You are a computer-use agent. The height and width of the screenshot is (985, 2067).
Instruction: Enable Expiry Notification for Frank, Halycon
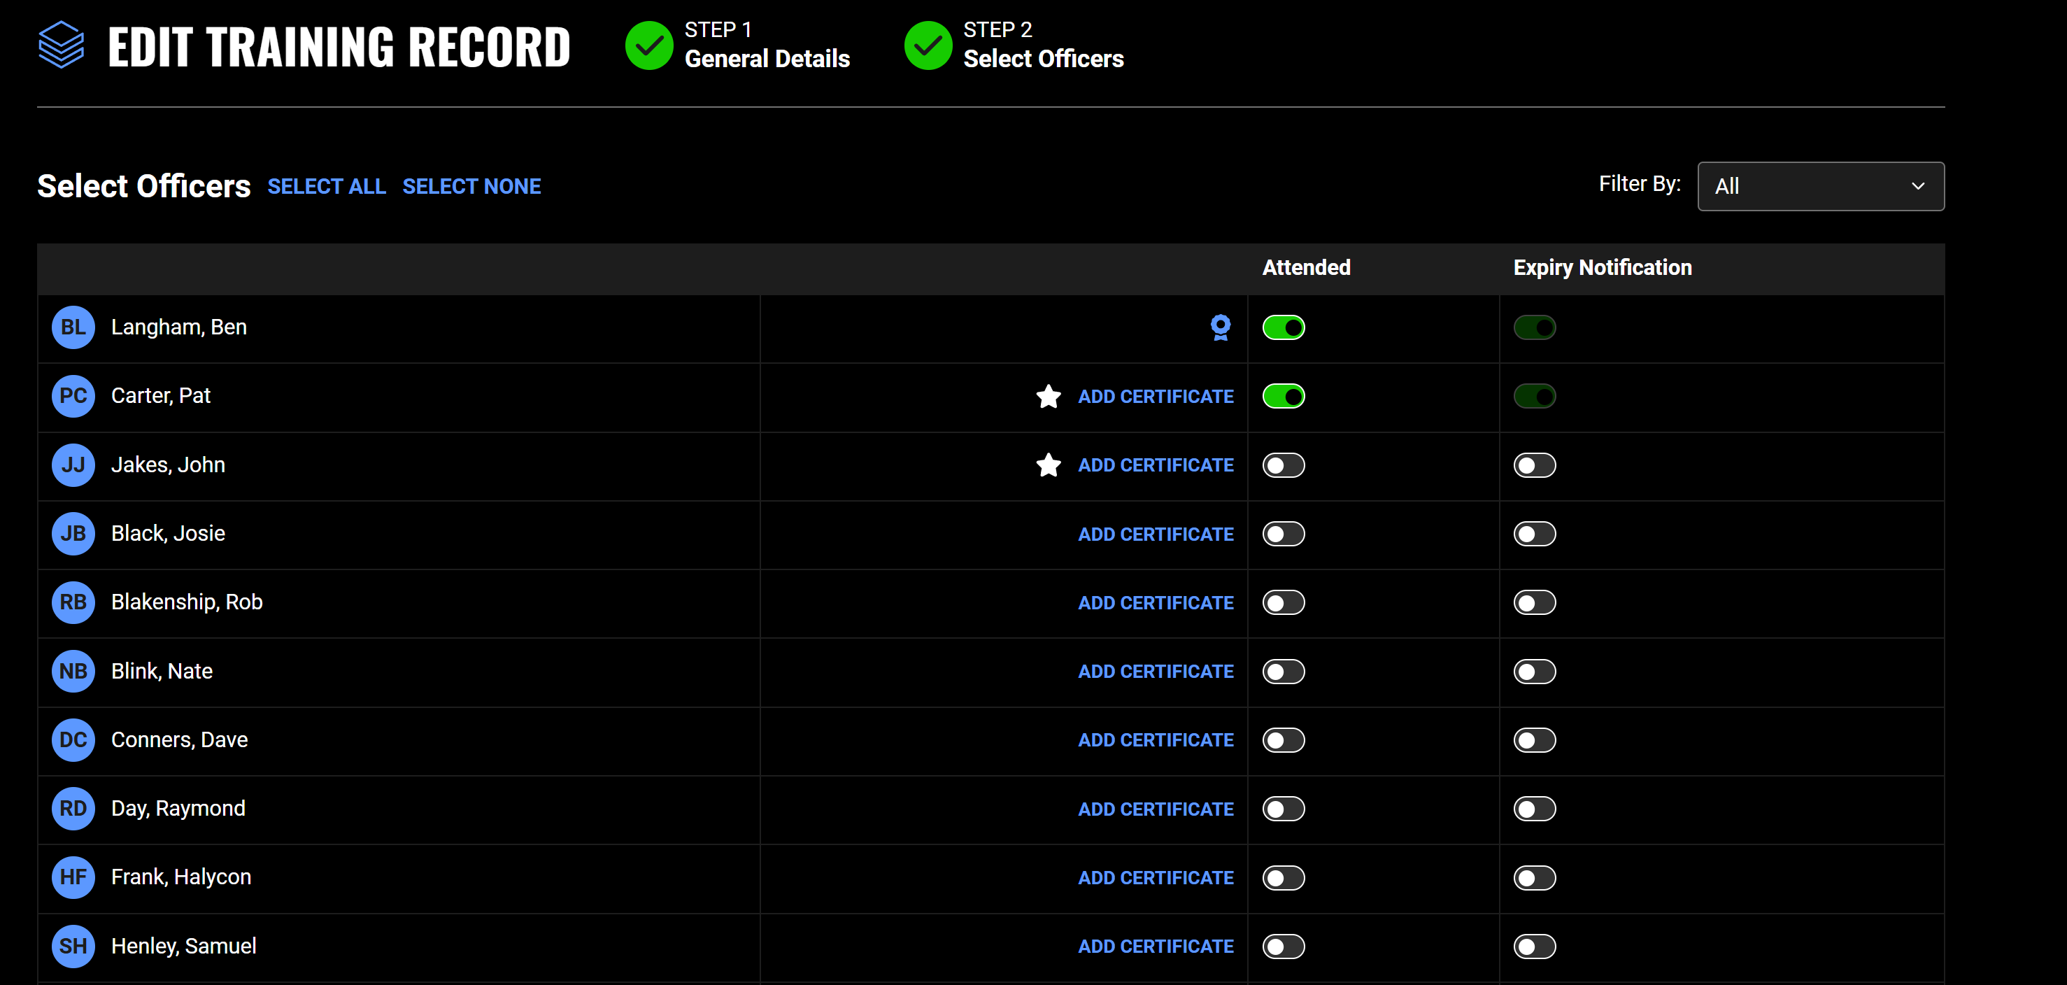[1535, 877]
